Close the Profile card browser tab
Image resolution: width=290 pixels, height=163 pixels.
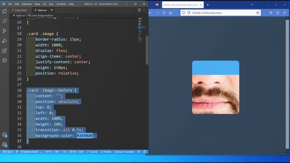pyautogui.click(x=201, y=5)
